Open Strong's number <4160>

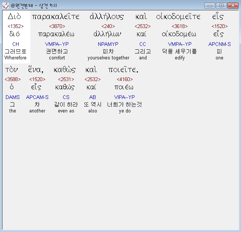click(x=125, y=79)
